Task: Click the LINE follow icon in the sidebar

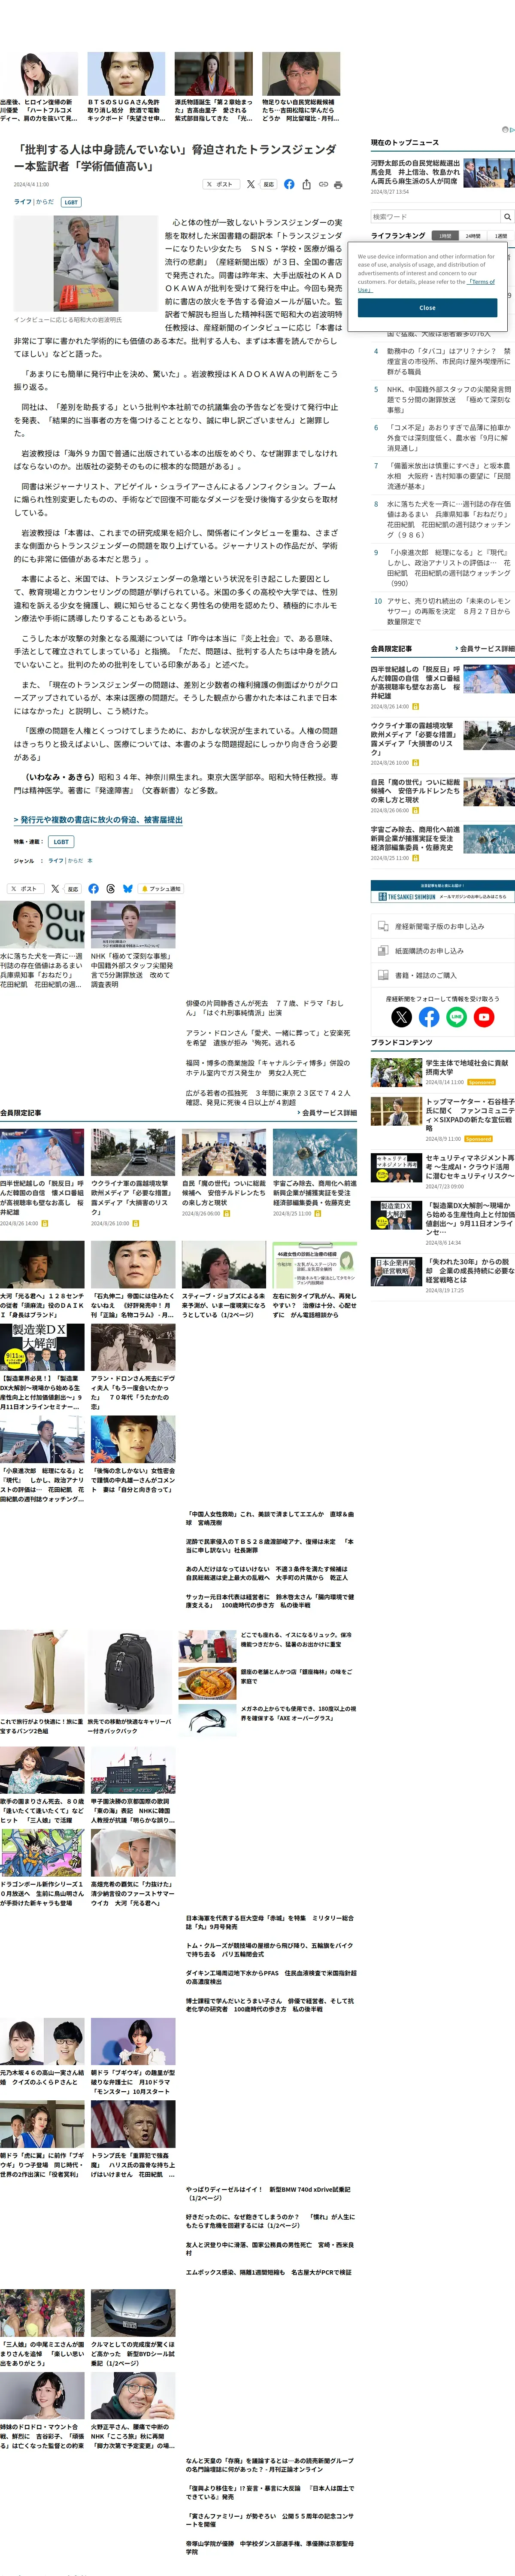Action: pyautogui.click(x=456, y=1017)
